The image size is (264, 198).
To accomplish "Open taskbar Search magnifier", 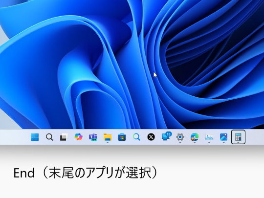I will (49, 137).
